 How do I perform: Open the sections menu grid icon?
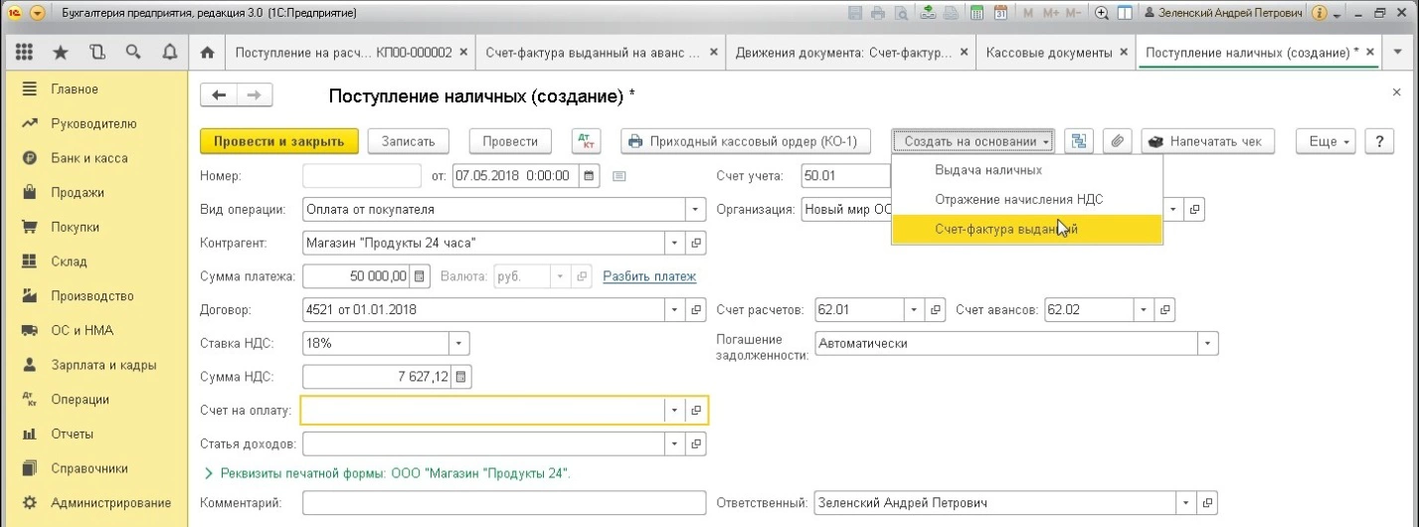tap(26, 52)
